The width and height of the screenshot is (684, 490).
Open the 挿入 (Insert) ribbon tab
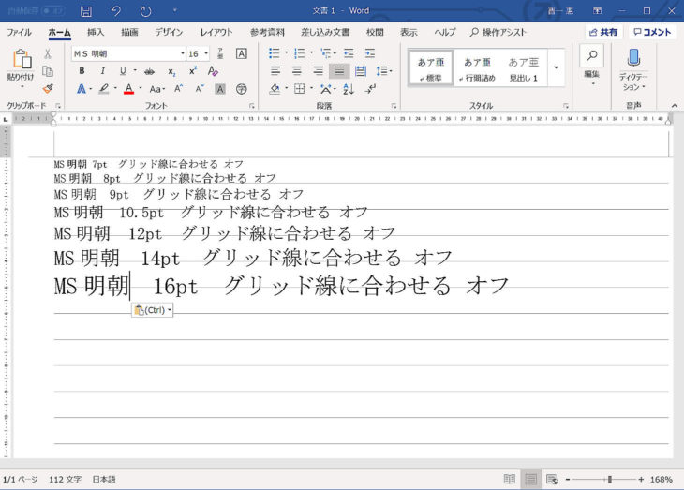[x=96, y=32]
